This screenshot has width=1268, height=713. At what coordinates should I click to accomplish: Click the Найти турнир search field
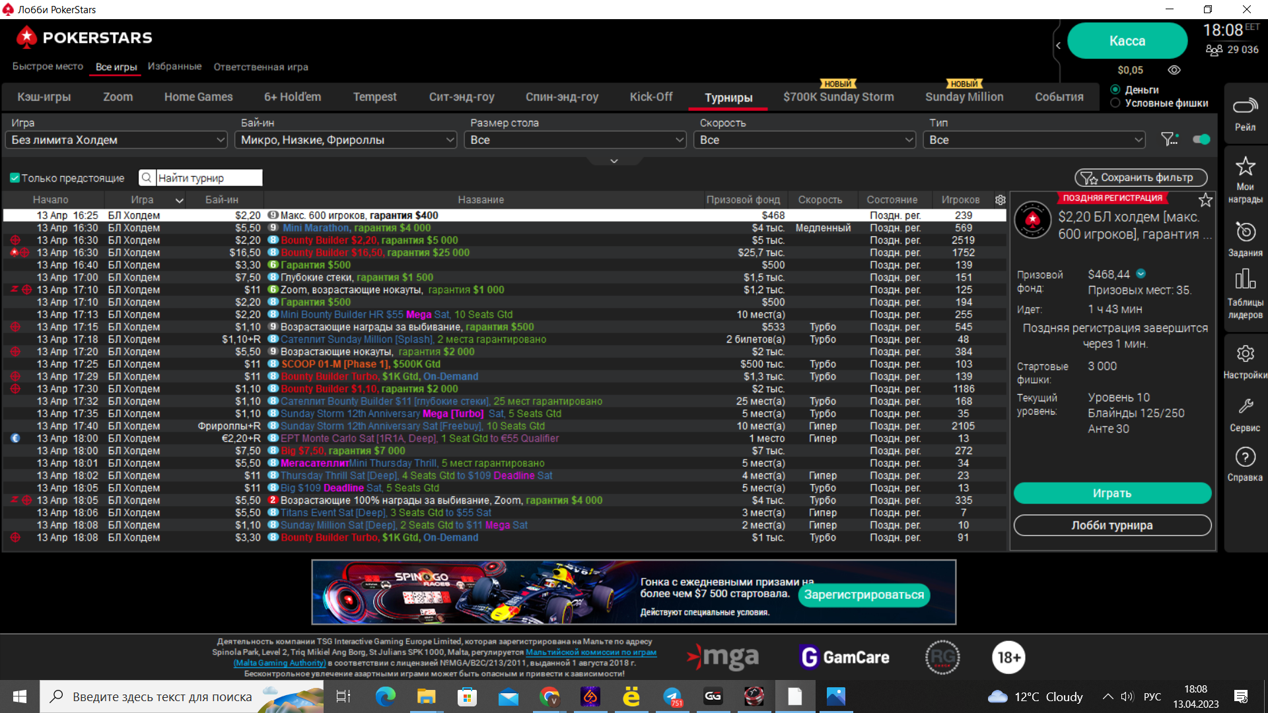(x=209, y=178)
